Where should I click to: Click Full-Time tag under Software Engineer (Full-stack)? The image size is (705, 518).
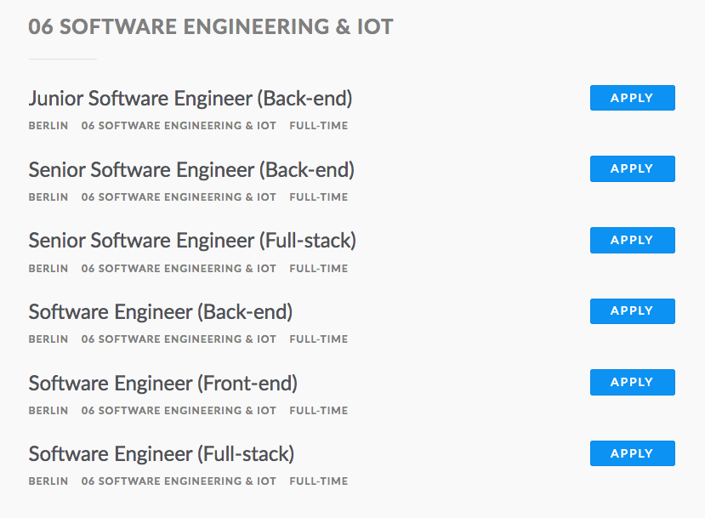coord(319,481)
